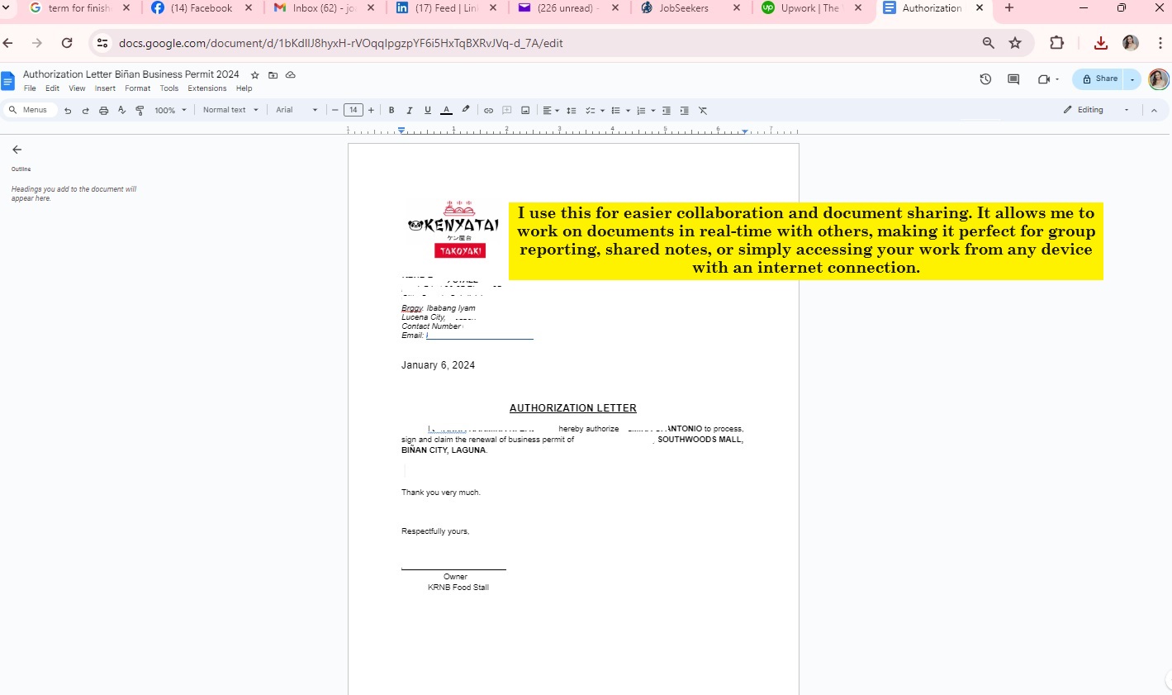Open the text color picker

(x=446, y=110)
